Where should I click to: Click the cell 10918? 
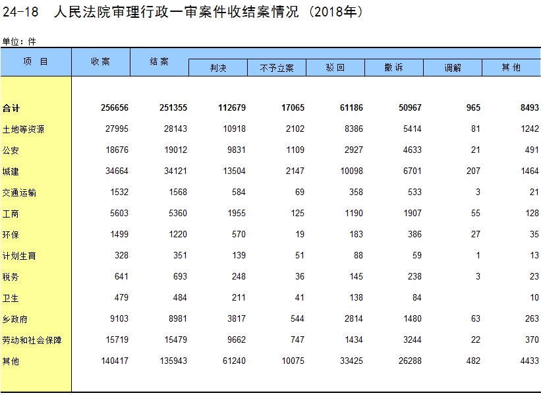[235, 129]
